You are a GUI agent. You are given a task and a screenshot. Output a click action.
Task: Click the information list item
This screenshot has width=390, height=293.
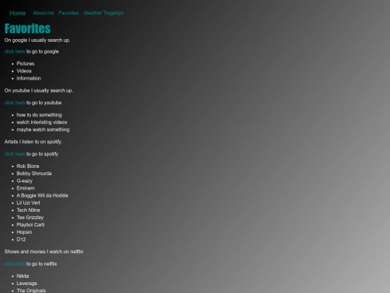[x=29, y=78]
